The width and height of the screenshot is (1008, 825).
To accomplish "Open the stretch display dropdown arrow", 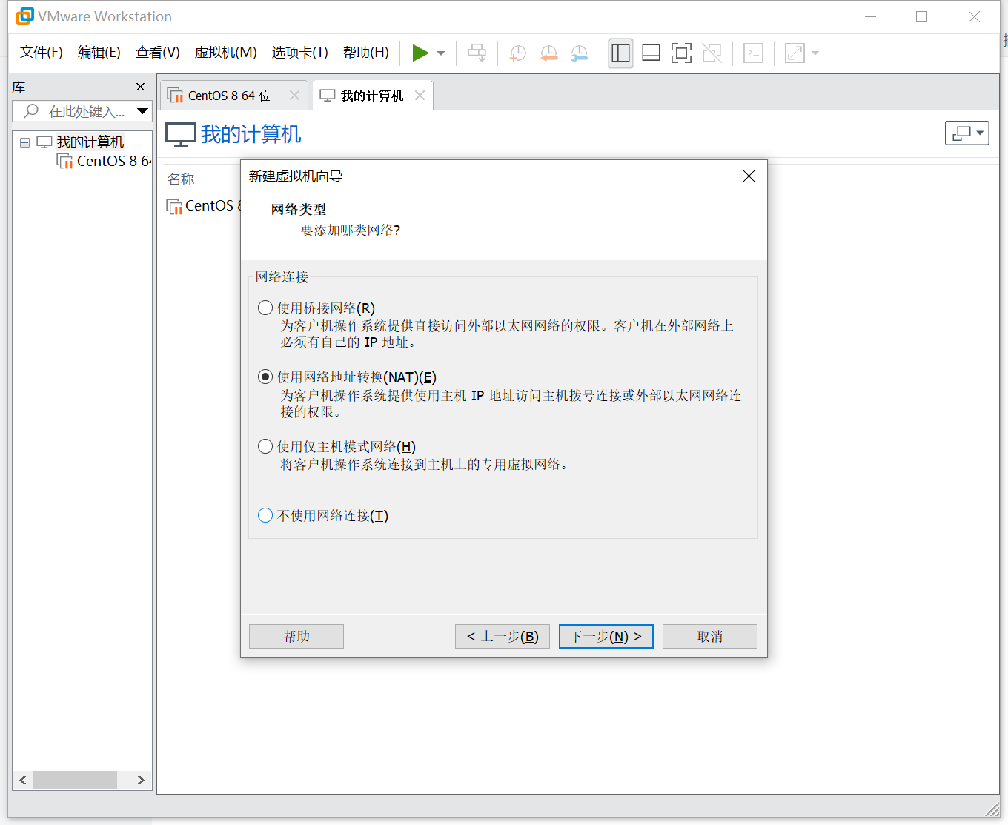I will tap(815, 53).
